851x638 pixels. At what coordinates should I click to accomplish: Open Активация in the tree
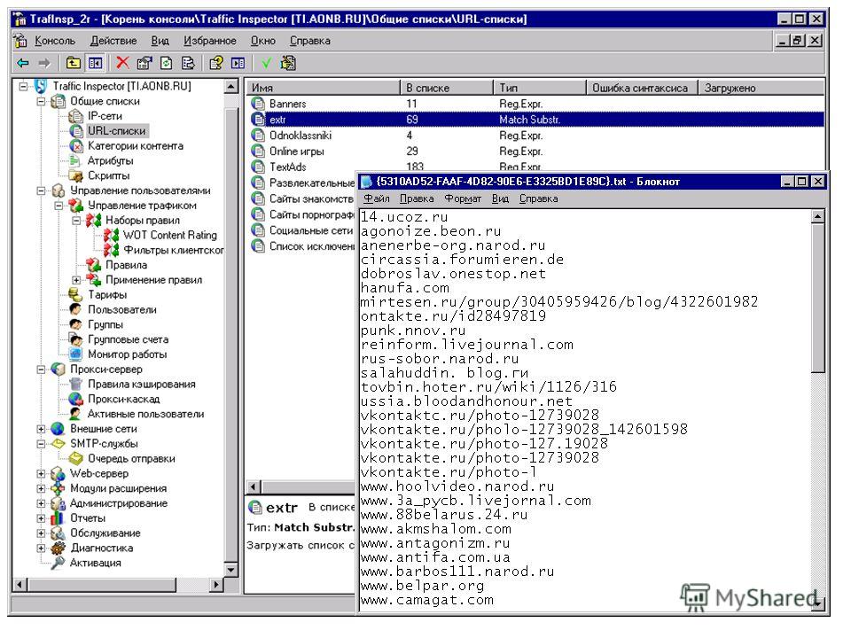coord(96,564)
